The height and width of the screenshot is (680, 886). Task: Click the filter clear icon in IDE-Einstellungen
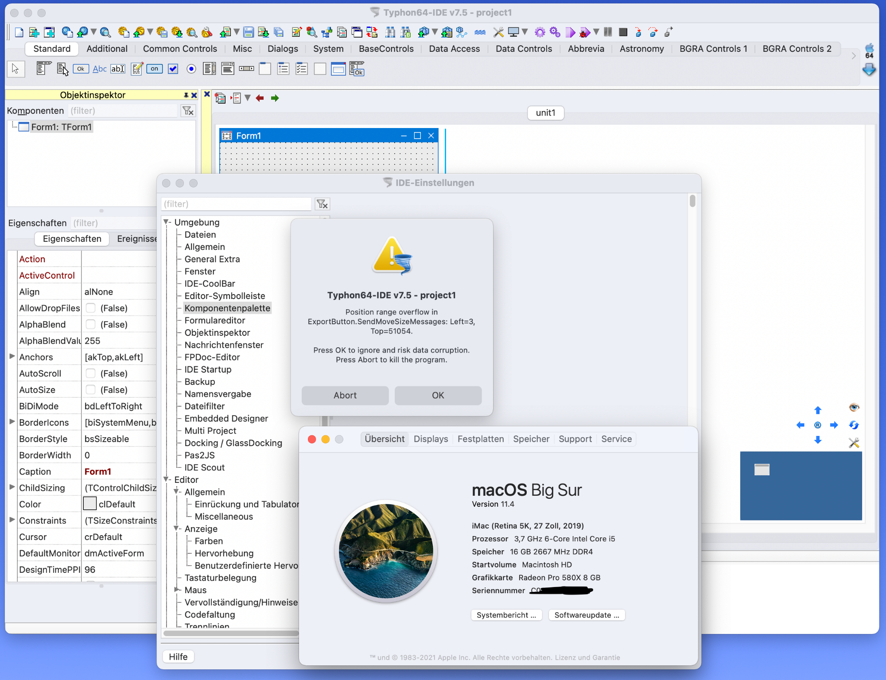pos(322,204)
